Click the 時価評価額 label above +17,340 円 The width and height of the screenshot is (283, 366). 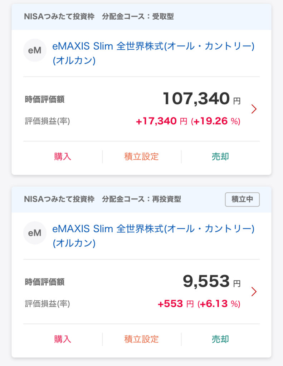point(45,100)
